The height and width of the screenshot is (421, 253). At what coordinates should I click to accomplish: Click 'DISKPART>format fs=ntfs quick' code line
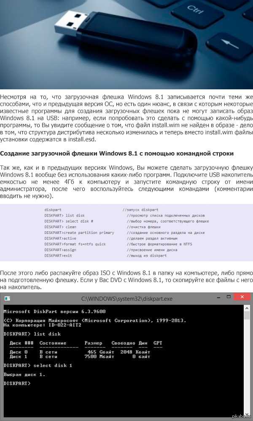pyautogui.click(x=75, y=244)
